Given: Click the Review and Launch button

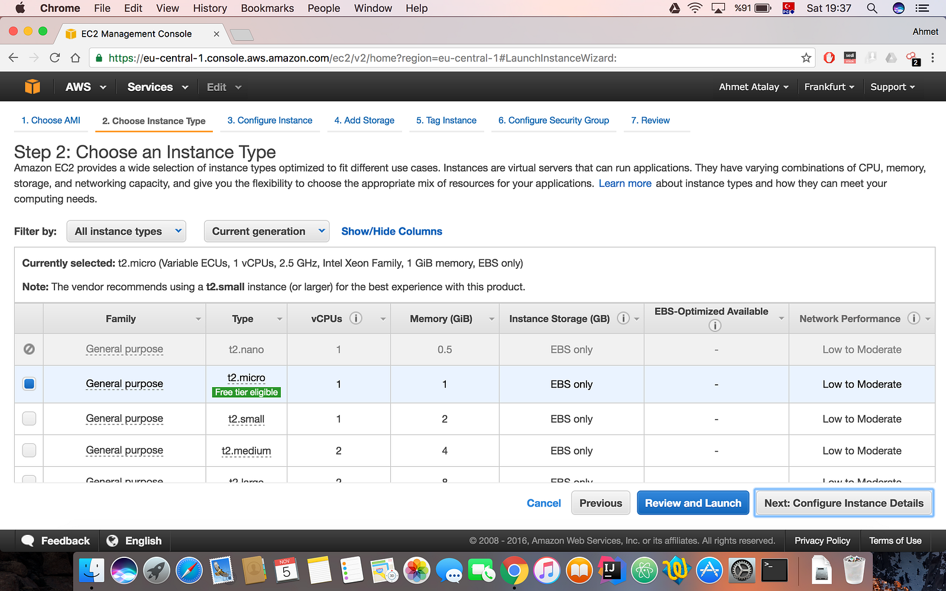Looking at the screenshot, I should click(x=693, y=503).
